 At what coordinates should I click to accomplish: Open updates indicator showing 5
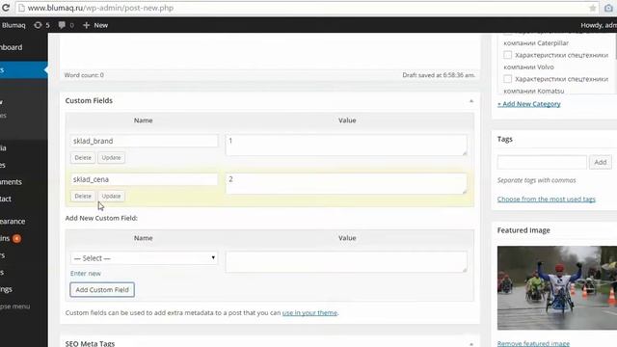click(41, 25)
